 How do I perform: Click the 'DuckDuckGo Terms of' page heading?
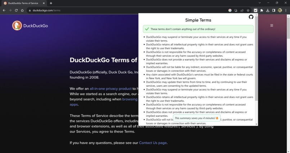(103, 60)
